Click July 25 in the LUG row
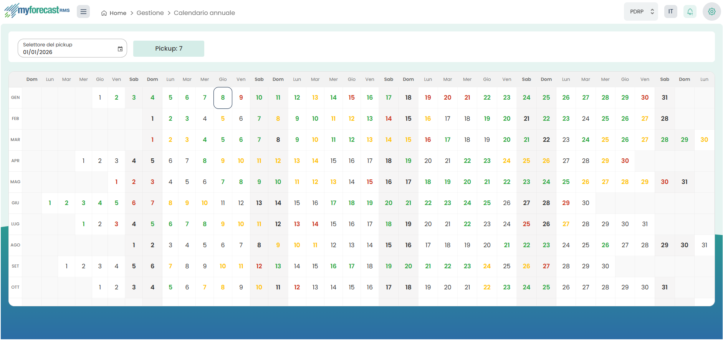Screen dimensions: 723x340 [x=526, y=224]
